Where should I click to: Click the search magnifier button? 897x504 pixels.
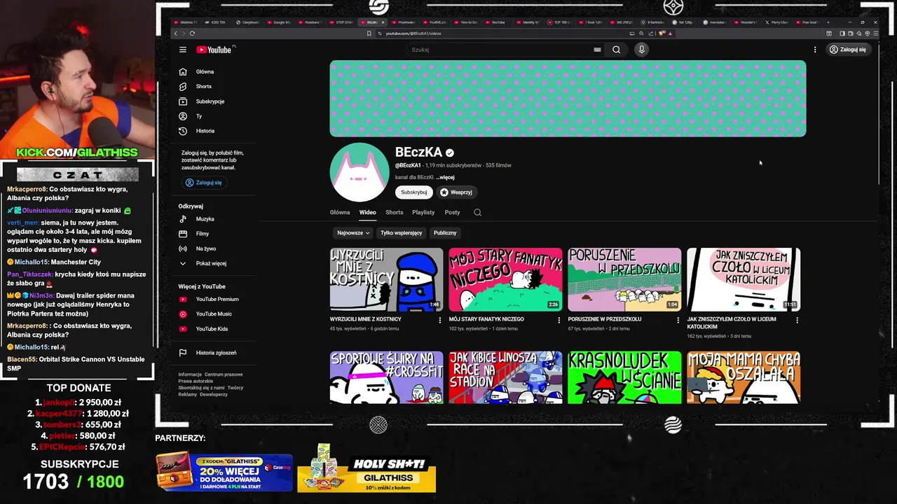[616, 50]
